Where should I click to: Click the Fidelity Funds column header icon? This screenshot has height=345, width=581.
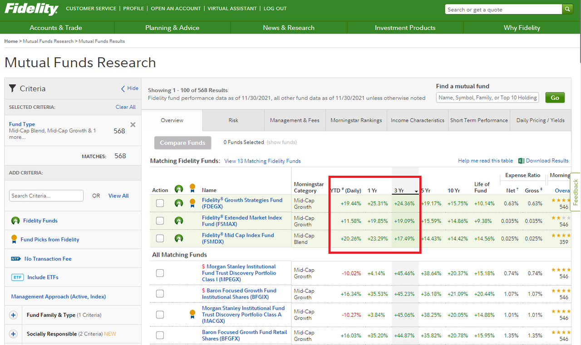click(179, 189)
